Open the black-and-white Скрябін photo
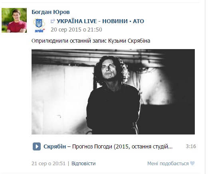 click(113, 92)
